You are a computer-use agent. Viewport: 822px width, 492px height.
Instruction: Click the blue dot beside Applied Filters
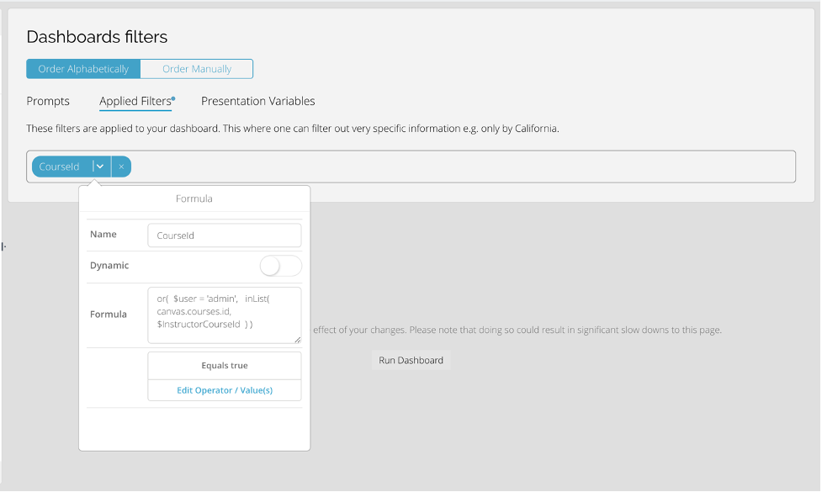pos(173,98)
